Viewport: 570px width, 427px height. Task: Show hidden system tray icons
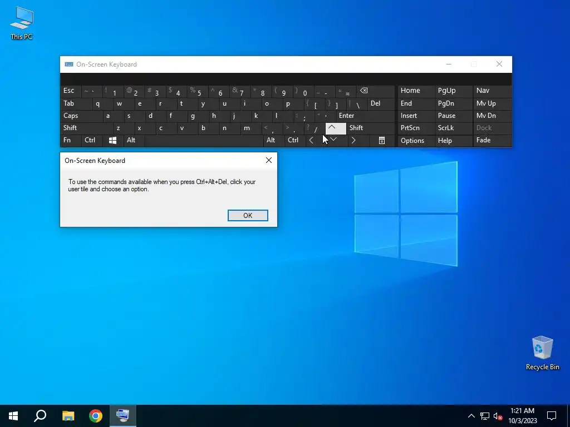point(471,416)
